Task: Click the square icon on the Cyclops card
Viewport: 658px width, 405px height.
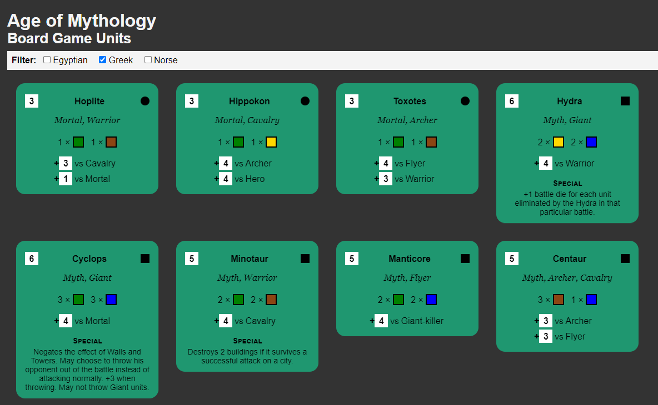Action: [x=145, y=258]
